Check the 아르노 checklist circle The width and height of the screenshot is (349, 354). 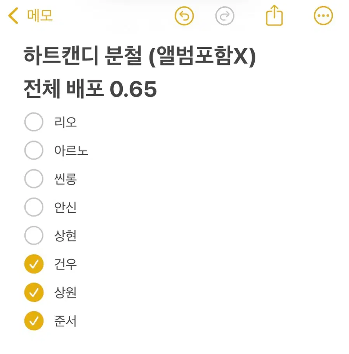pos(34,150)
